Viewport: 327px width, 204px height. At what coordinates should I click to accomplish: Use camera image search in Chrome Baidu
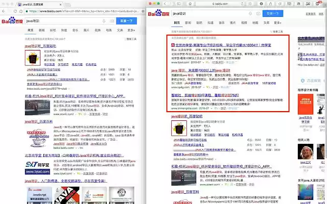tap(112, 21)
